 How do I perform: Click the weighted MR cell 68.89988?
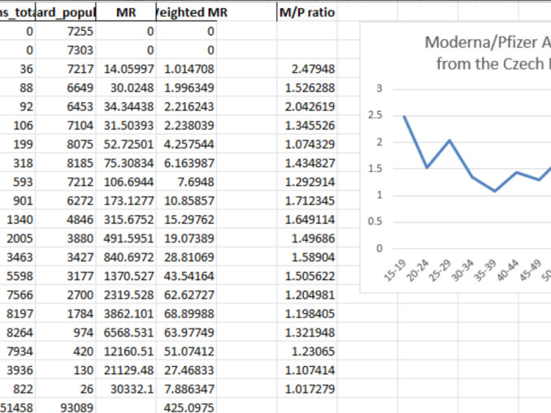[187, 309]
